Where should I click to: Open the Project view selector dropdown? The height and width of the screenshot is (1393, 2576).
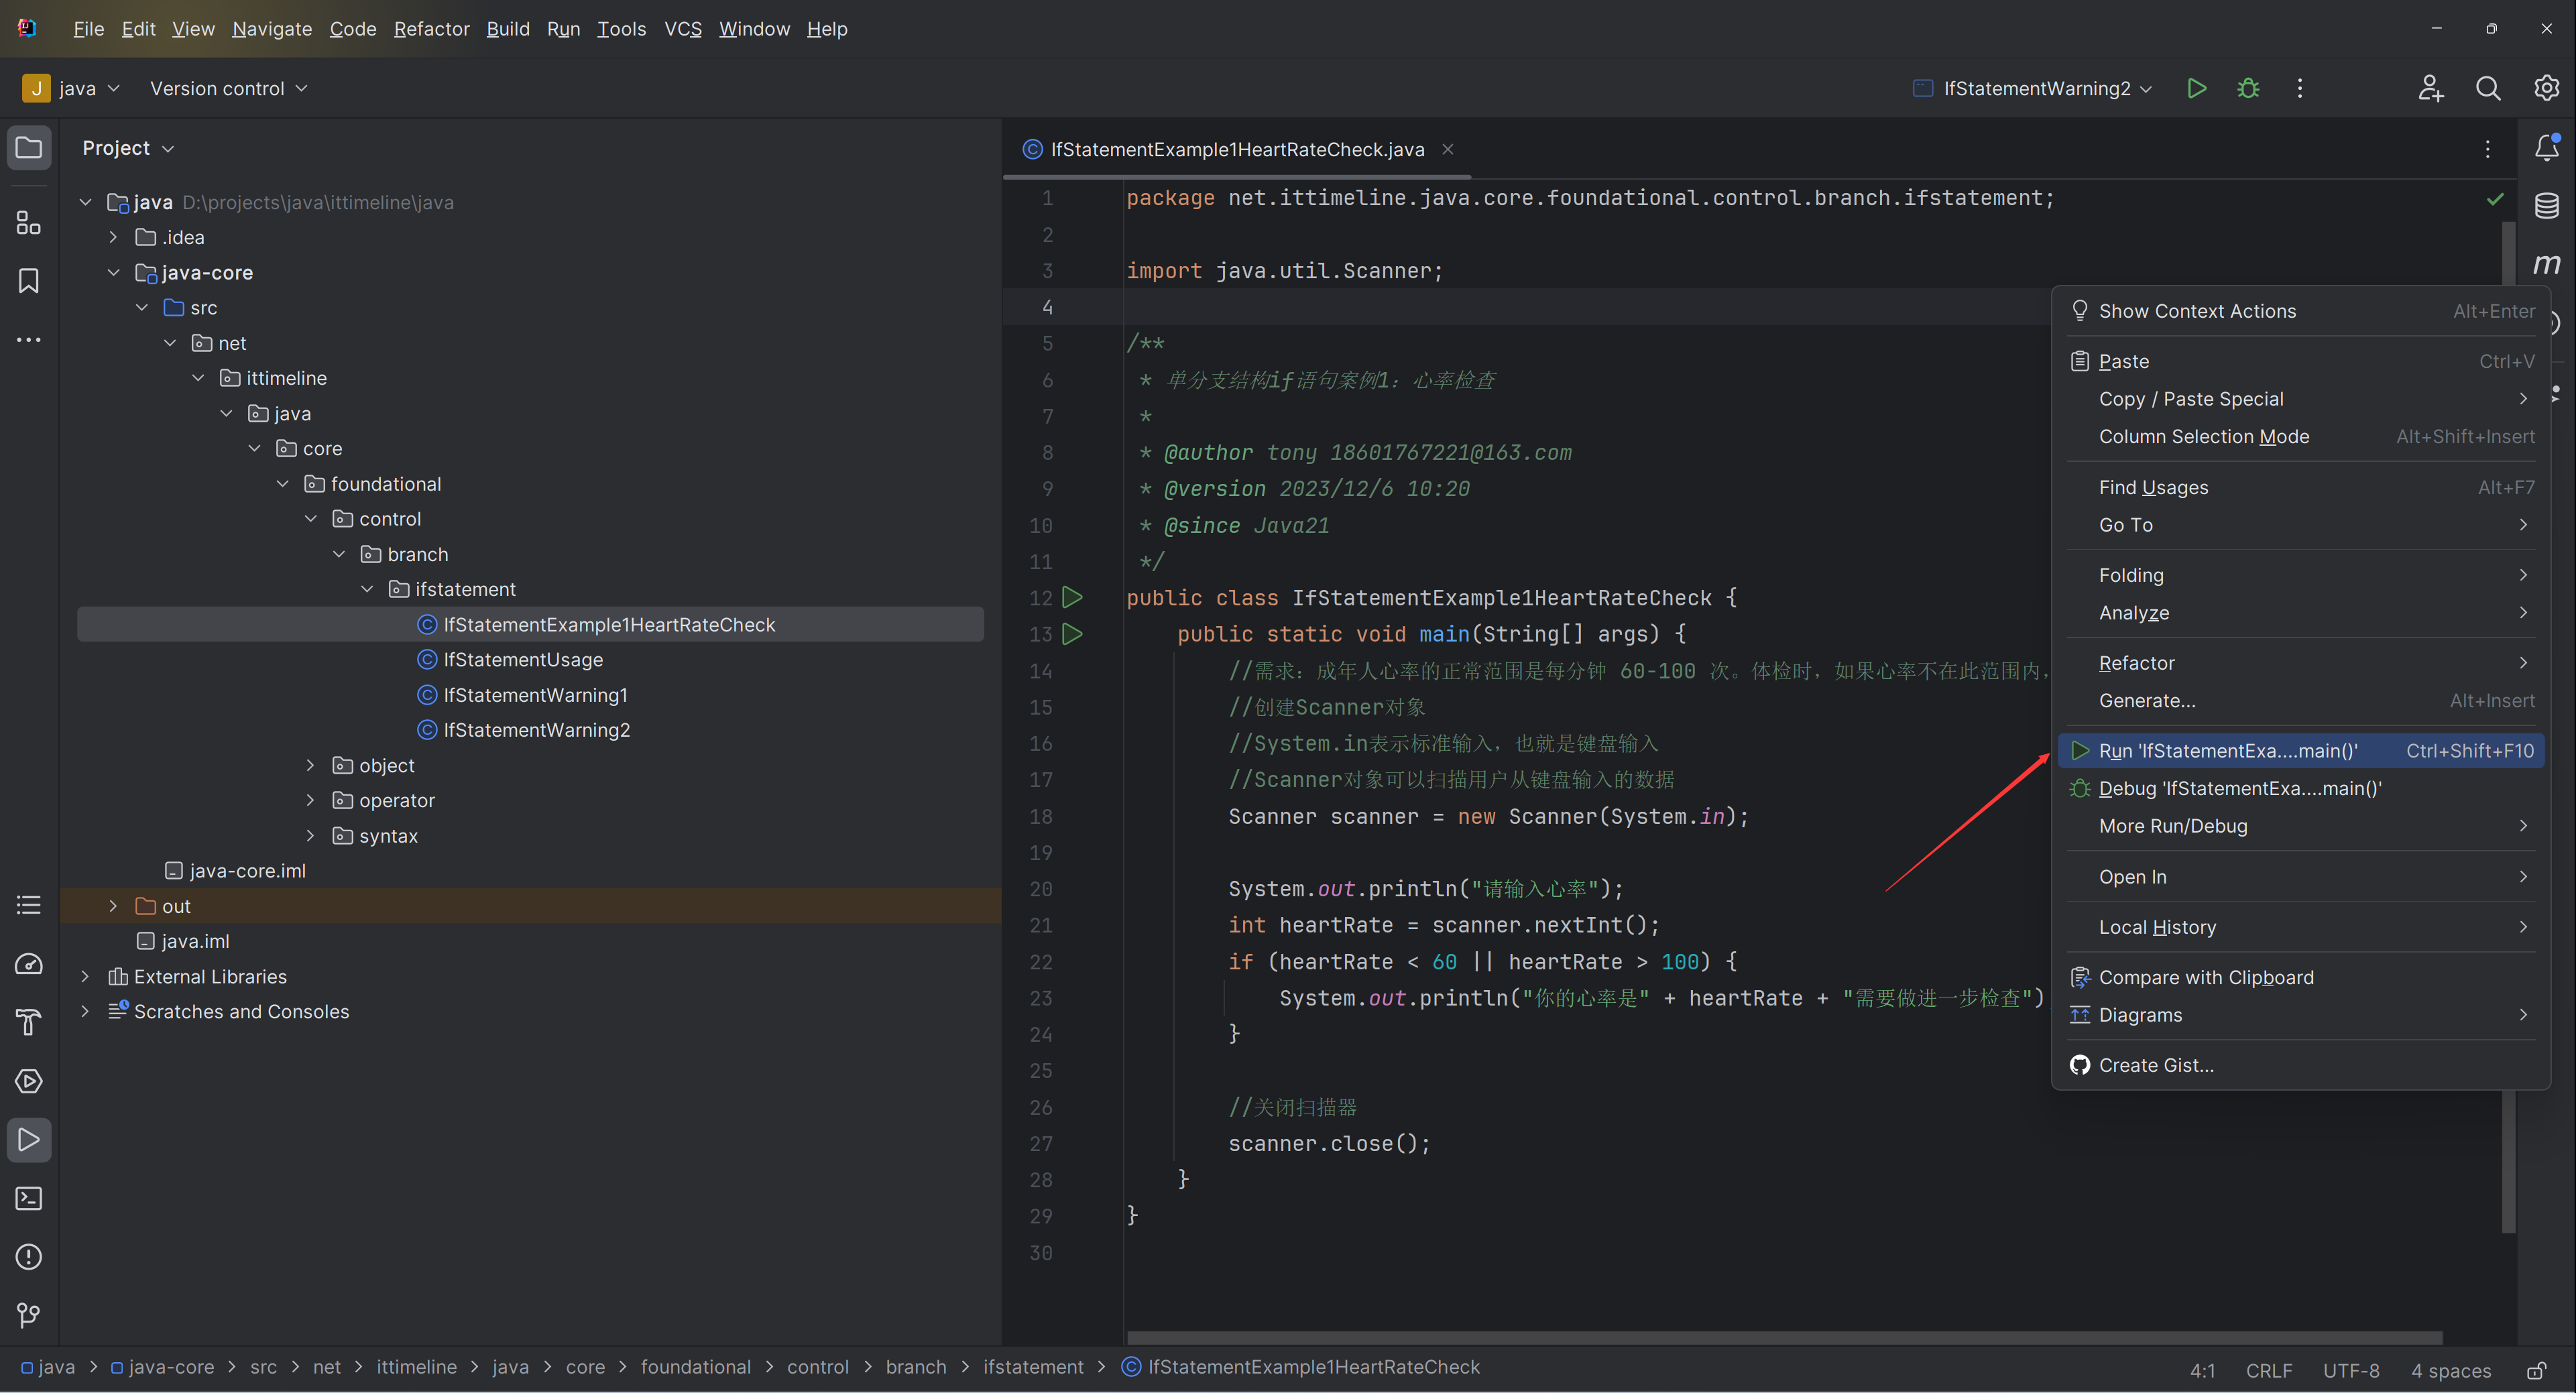[128, 148]
